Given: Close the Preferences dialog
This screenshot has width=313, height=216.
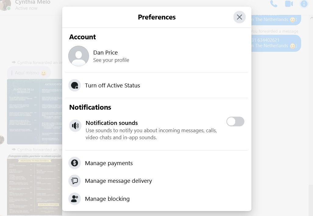Looking at the screenshot, I should (x=239, y=17).
